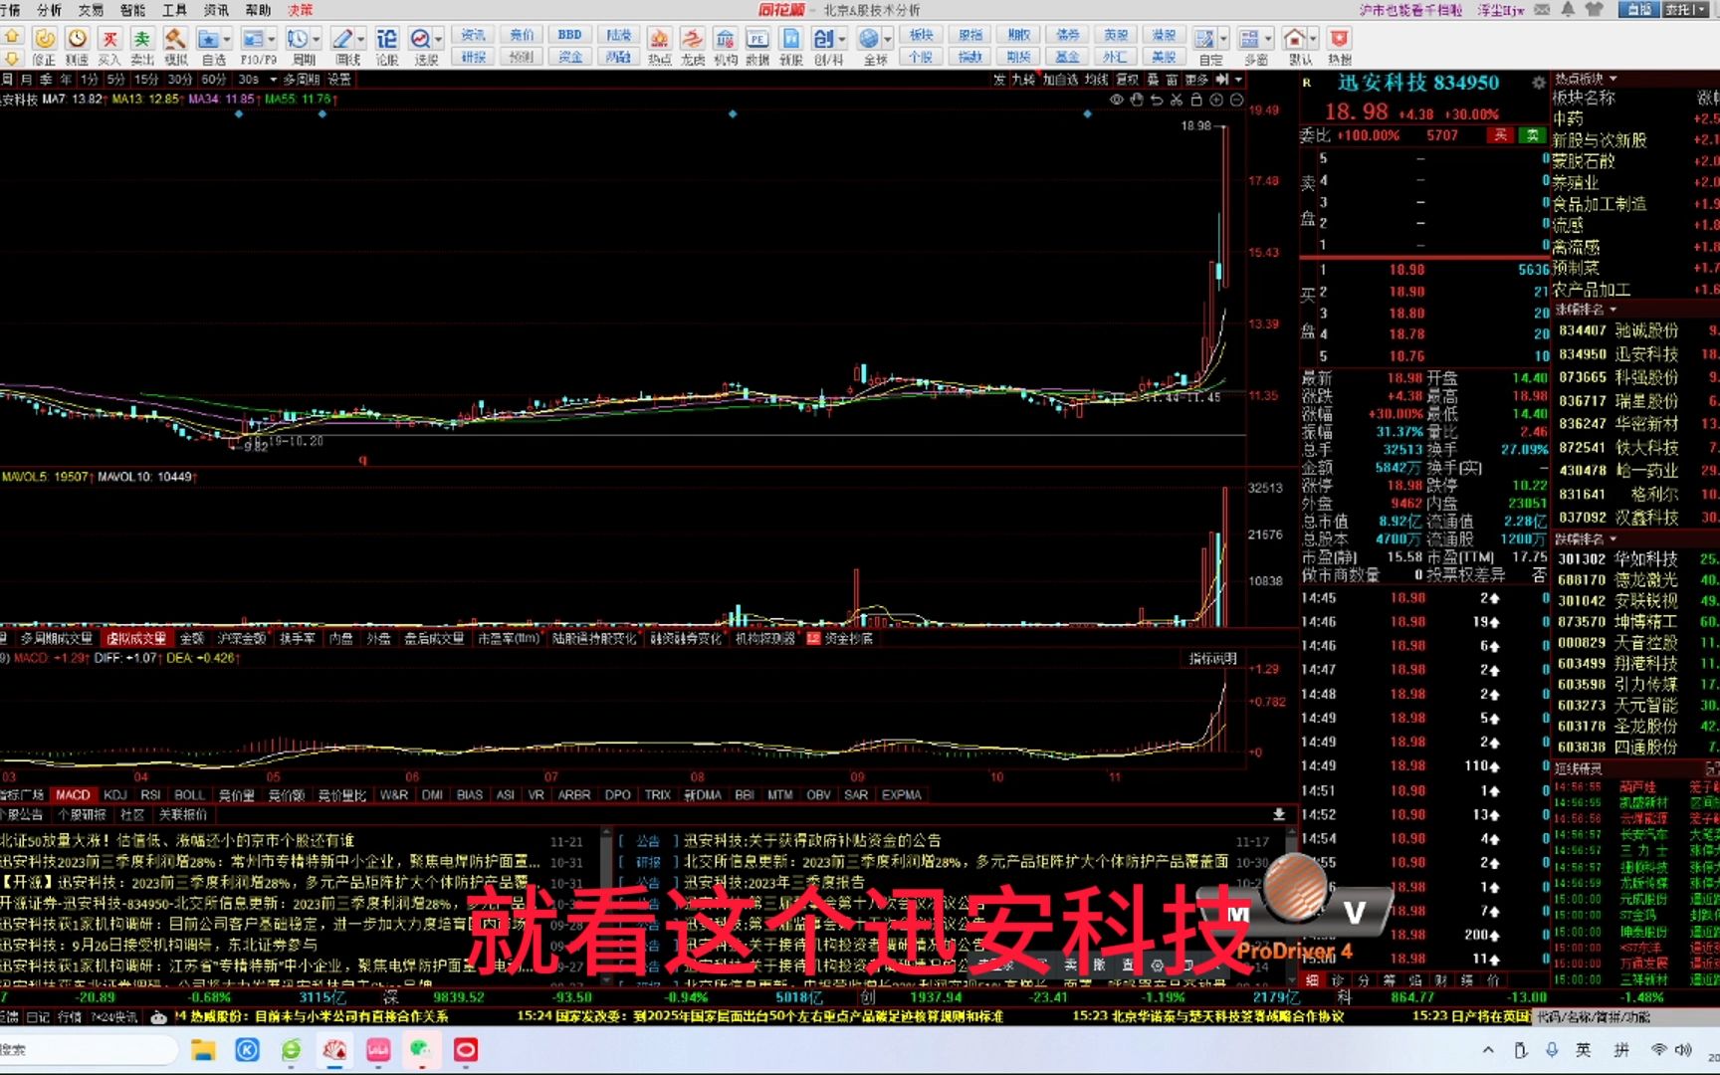Open the 测速 clock icon
Screen dimensions: 1720x1075
click(x=78, y=39)
